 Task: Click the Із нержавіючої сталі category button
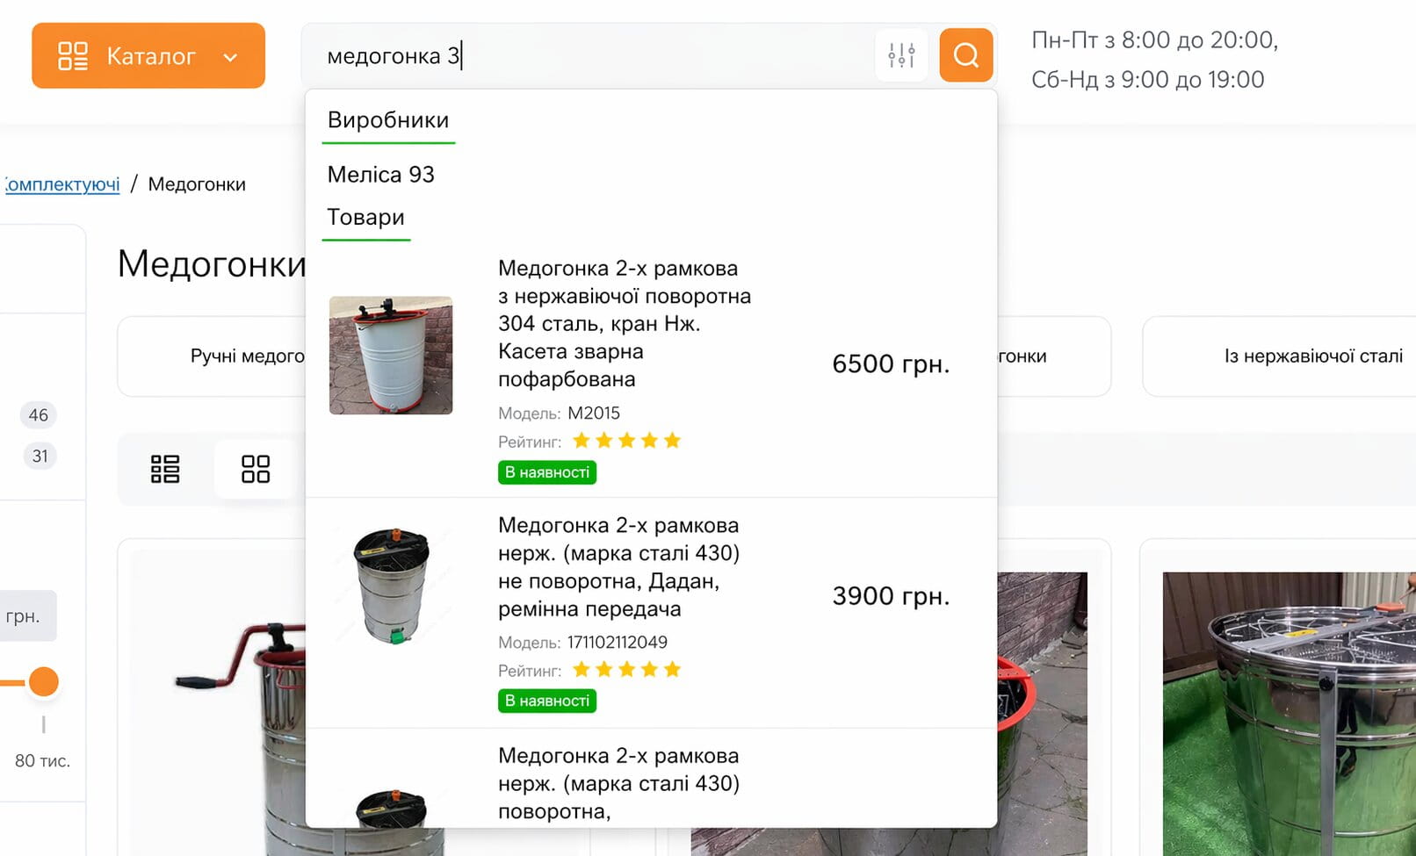click(x=1312, y=356)
